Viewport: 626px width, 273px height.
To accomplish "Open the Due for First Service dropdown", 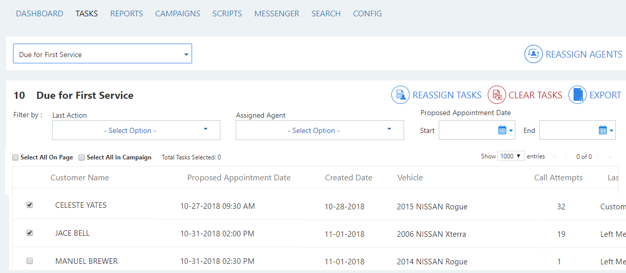I will click(x=103, y=53).
